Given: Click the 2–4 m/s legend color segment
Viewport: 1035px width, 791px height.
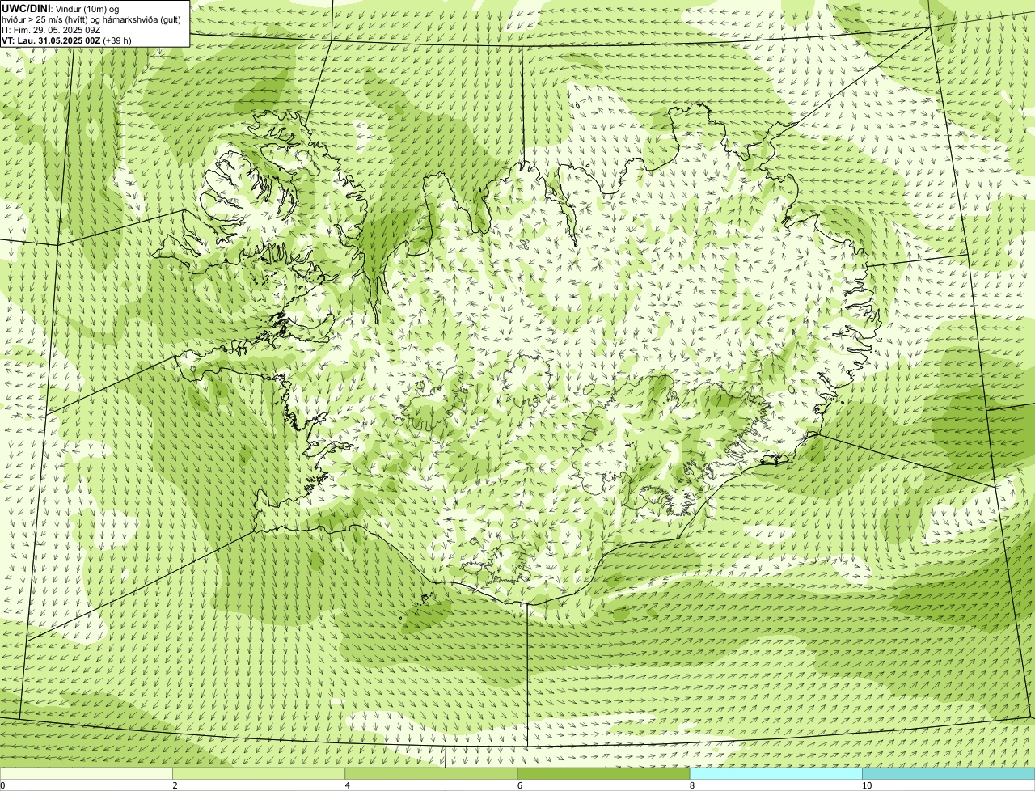Looking at the screenshot, I should coord(259,773).
